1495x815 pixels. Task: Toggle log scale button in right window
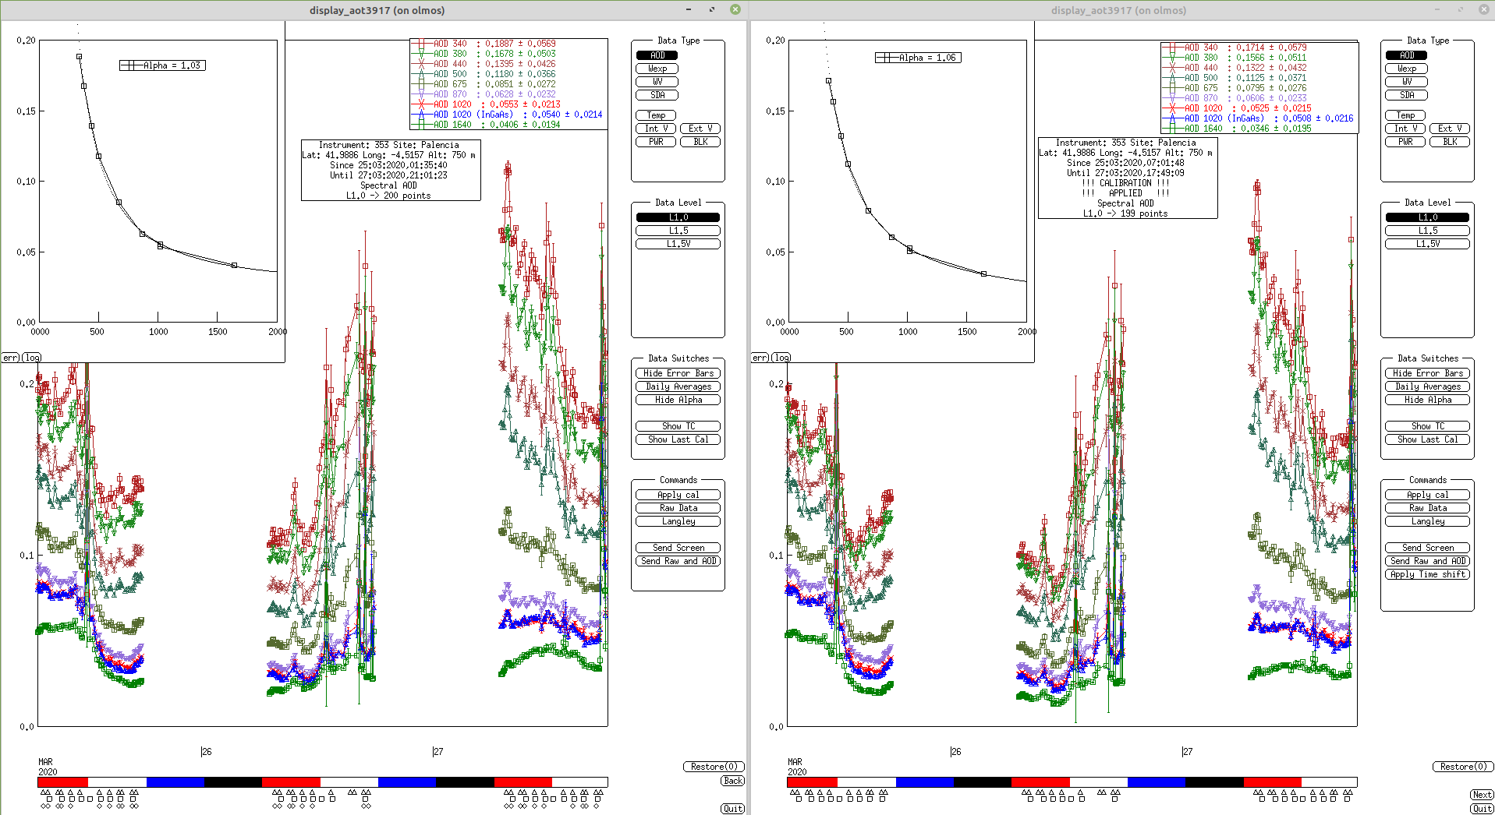point(781,358)
